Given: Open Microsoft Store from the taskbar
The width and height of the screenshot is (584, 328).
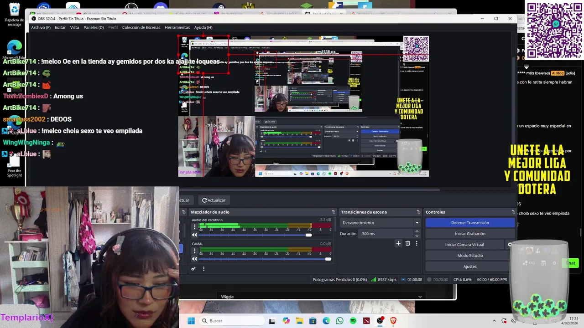Looking at the screenshot, I should (313, 321).
